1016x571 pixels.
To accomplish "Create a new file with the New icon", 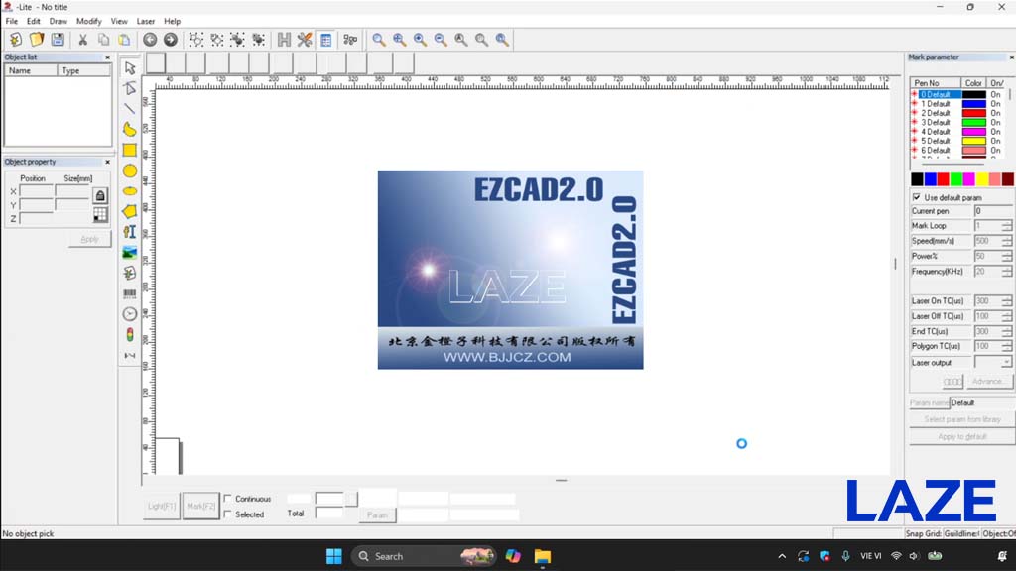I will [16, 40].
